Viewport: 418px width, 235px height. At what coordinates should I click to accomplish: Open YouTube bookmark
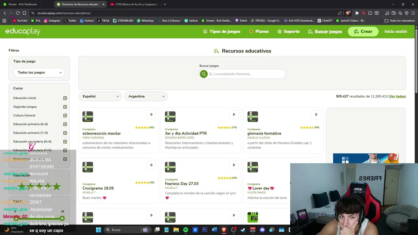20,21
